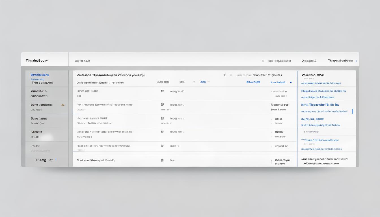The height and width of the screenshot is (217, 380).
Task: Click the star icon in the list header
Action: click(x=231, y=75)
